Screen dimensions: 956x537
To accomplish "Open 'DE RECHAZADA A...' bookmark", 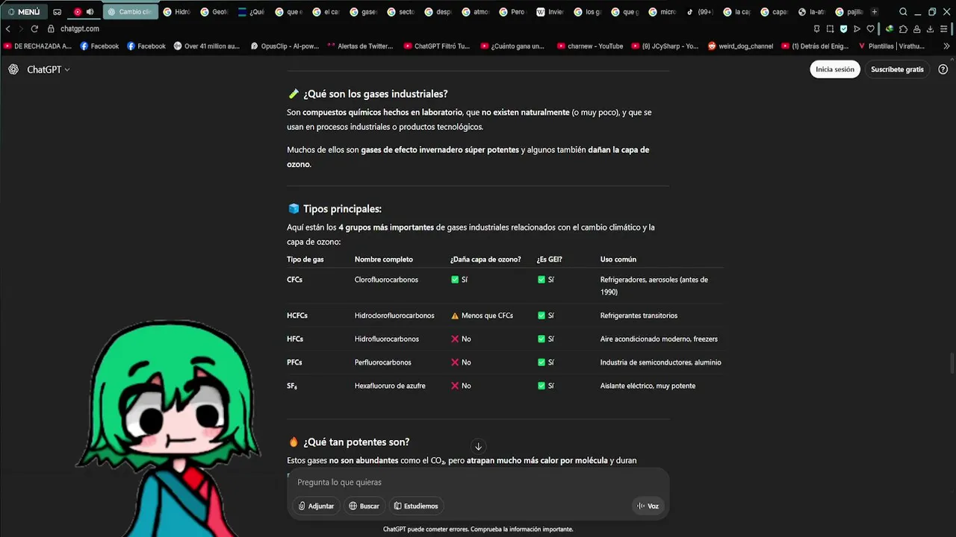I will point(38,46).
